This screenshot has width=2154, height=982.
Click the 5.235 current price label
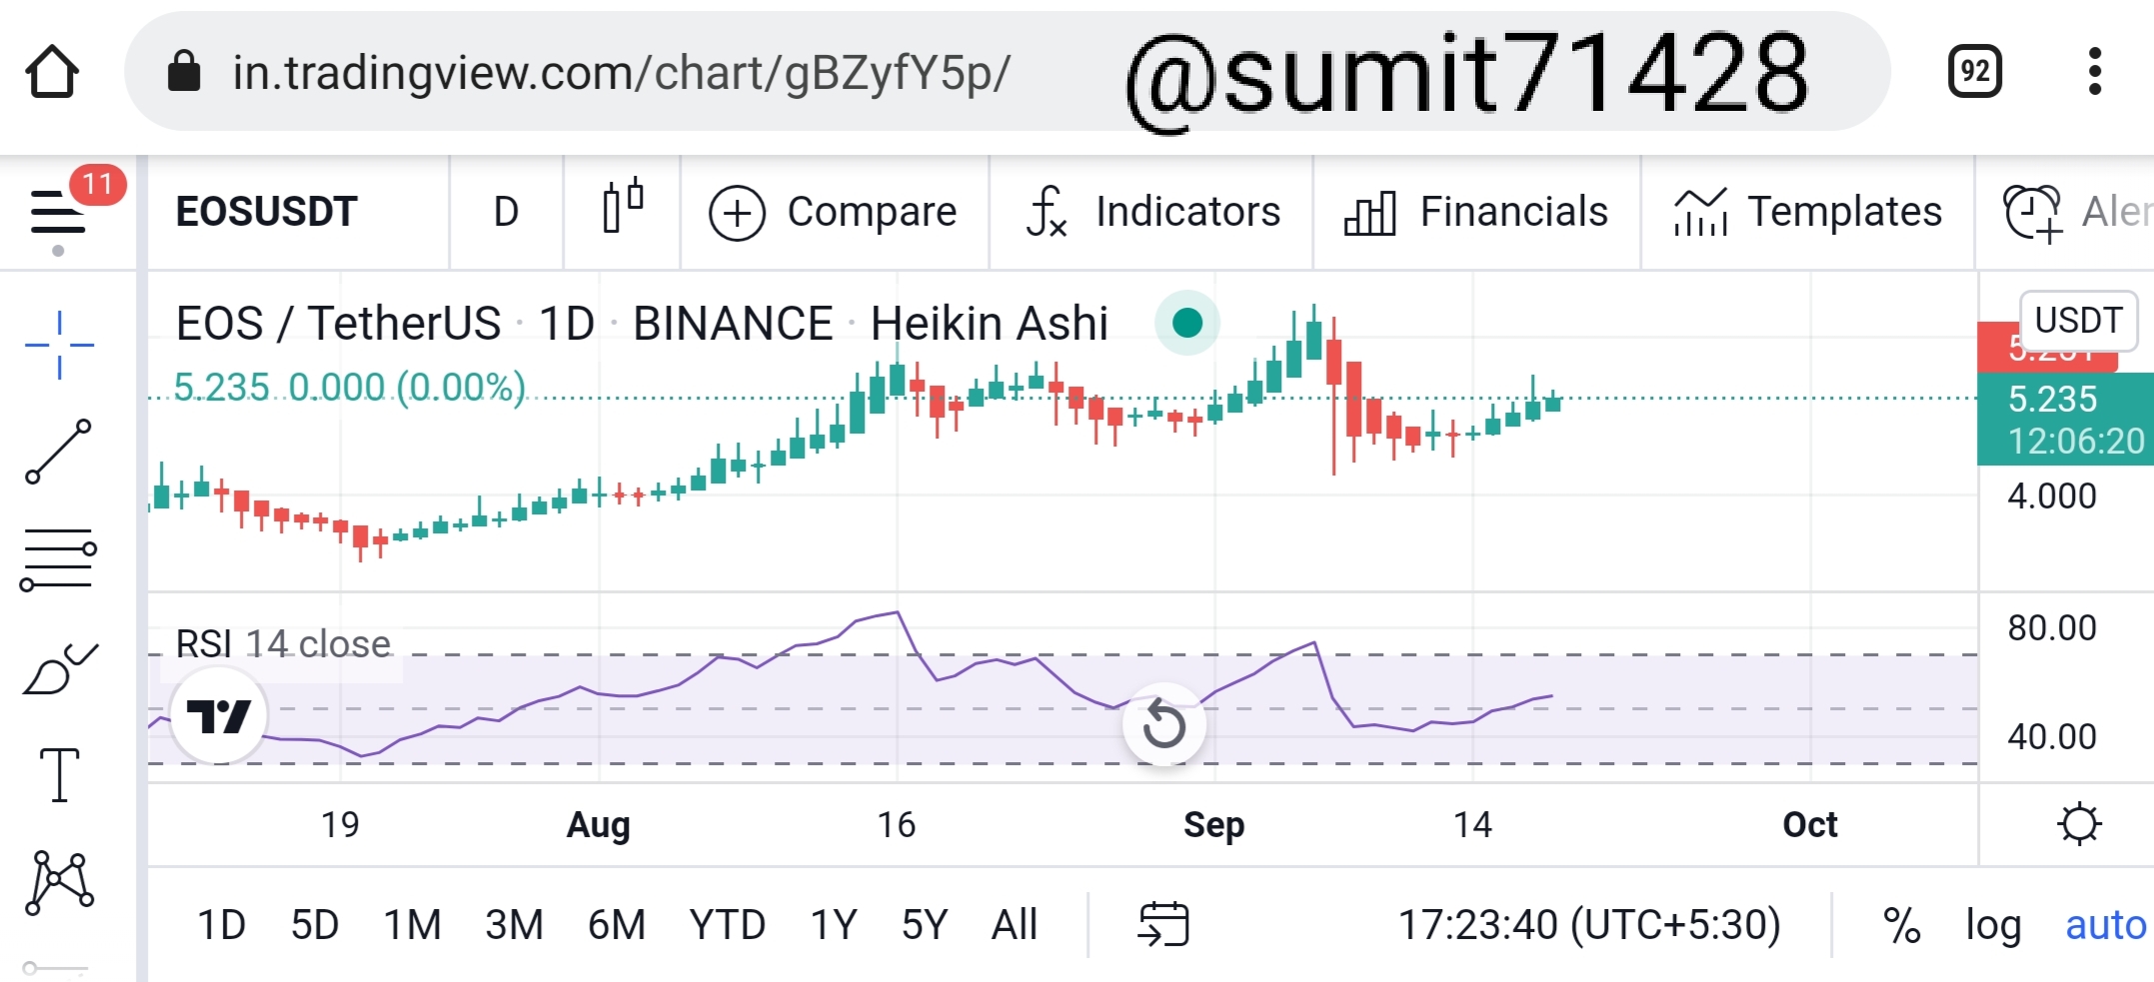point(2053,399)
